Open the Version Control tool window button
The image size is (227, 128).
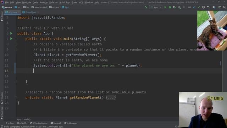[x=39, y=123]
